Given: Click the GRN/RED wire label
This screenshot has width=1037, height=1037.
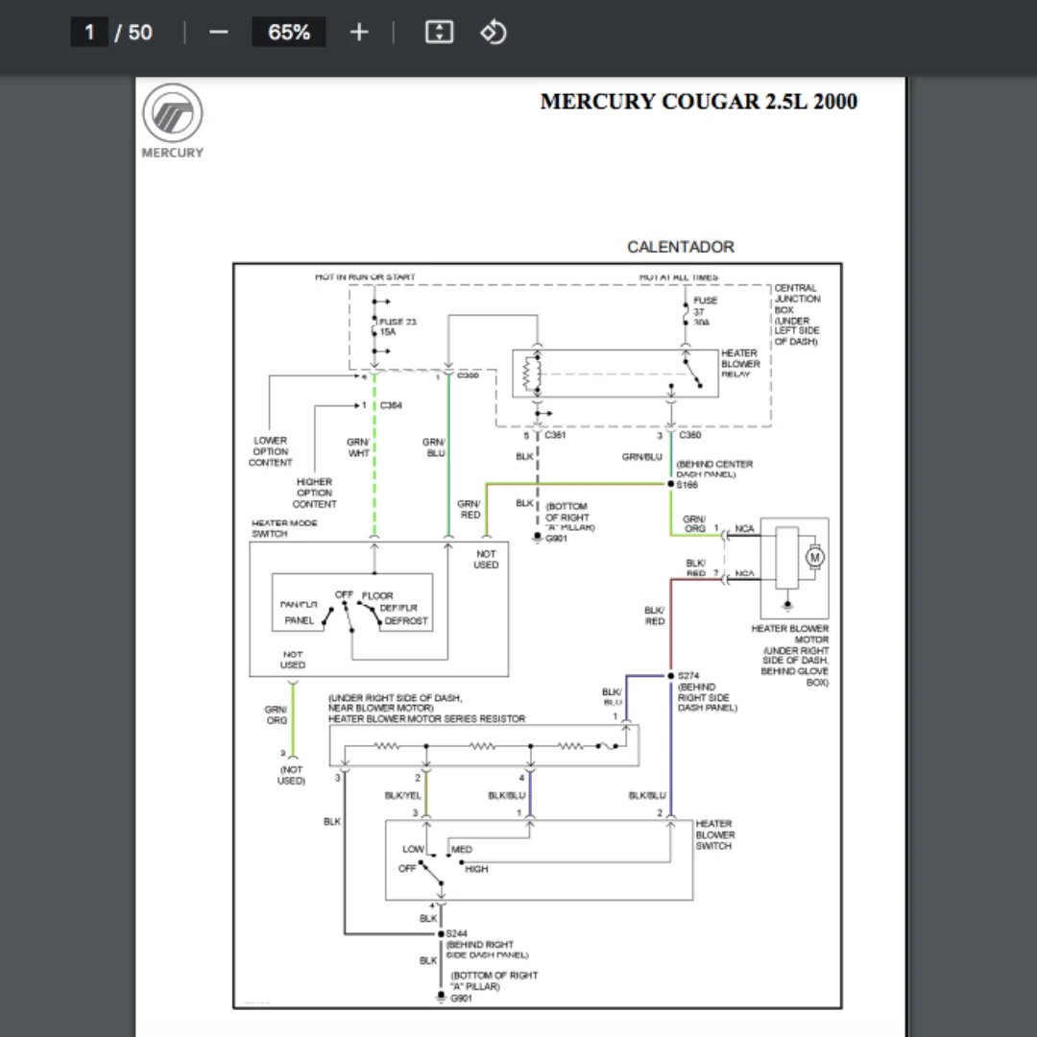Looking at the screenshot, I should tap(469, 509).
